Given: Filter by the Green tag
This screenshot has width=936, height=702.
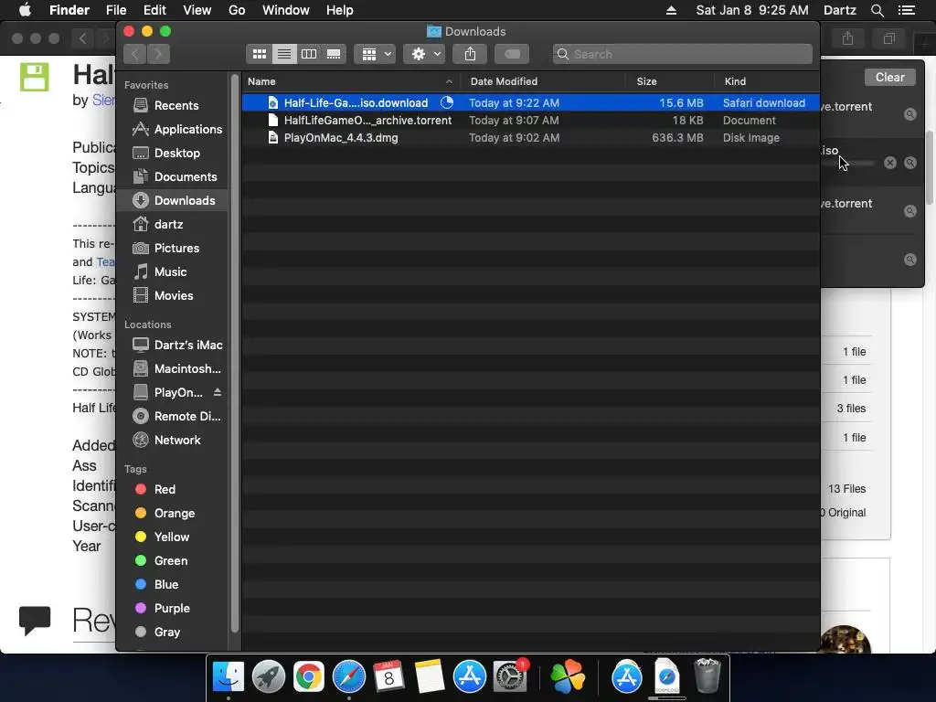Looking at the screenshot, I should pyautogui.click(x=173, y=561).
